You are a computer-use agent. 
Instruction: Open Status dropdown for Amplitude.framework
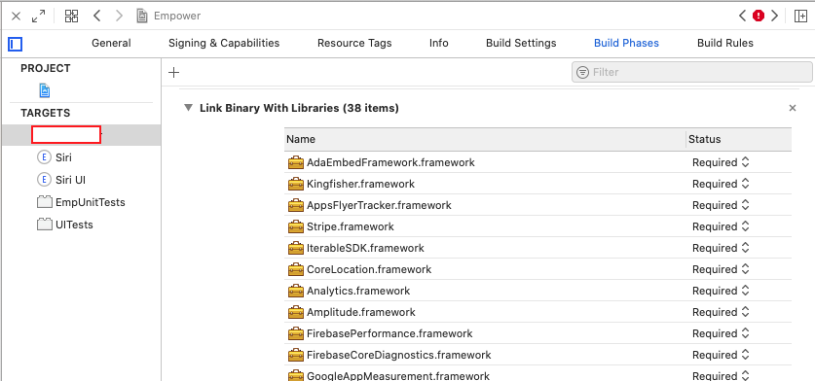(722, 313)
